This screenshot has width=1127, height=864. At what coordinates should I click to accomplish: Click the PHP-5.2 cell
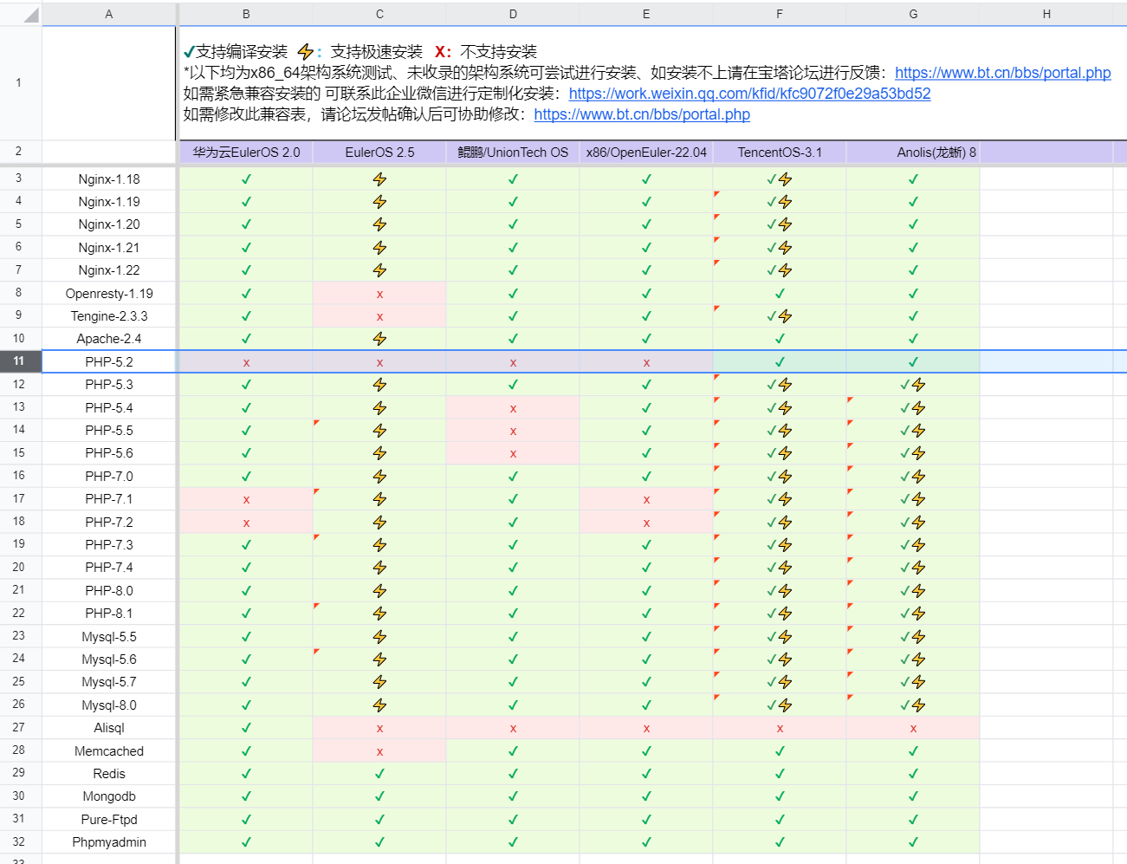[x=109, y=362]
